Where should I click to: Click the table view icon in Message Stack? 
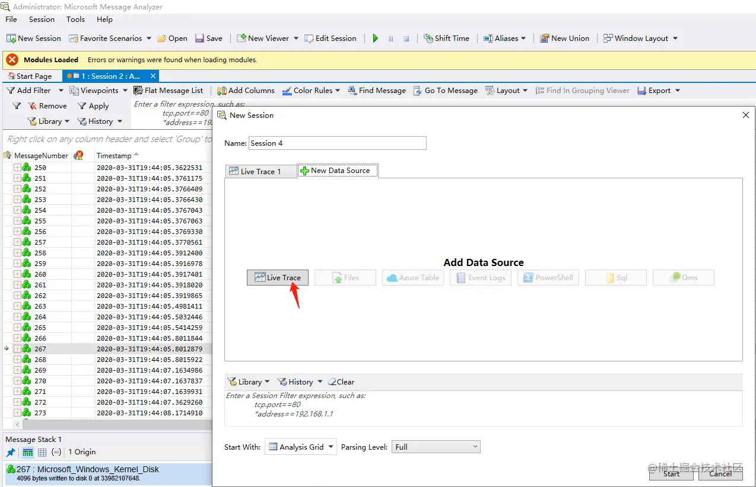[42, 452]
